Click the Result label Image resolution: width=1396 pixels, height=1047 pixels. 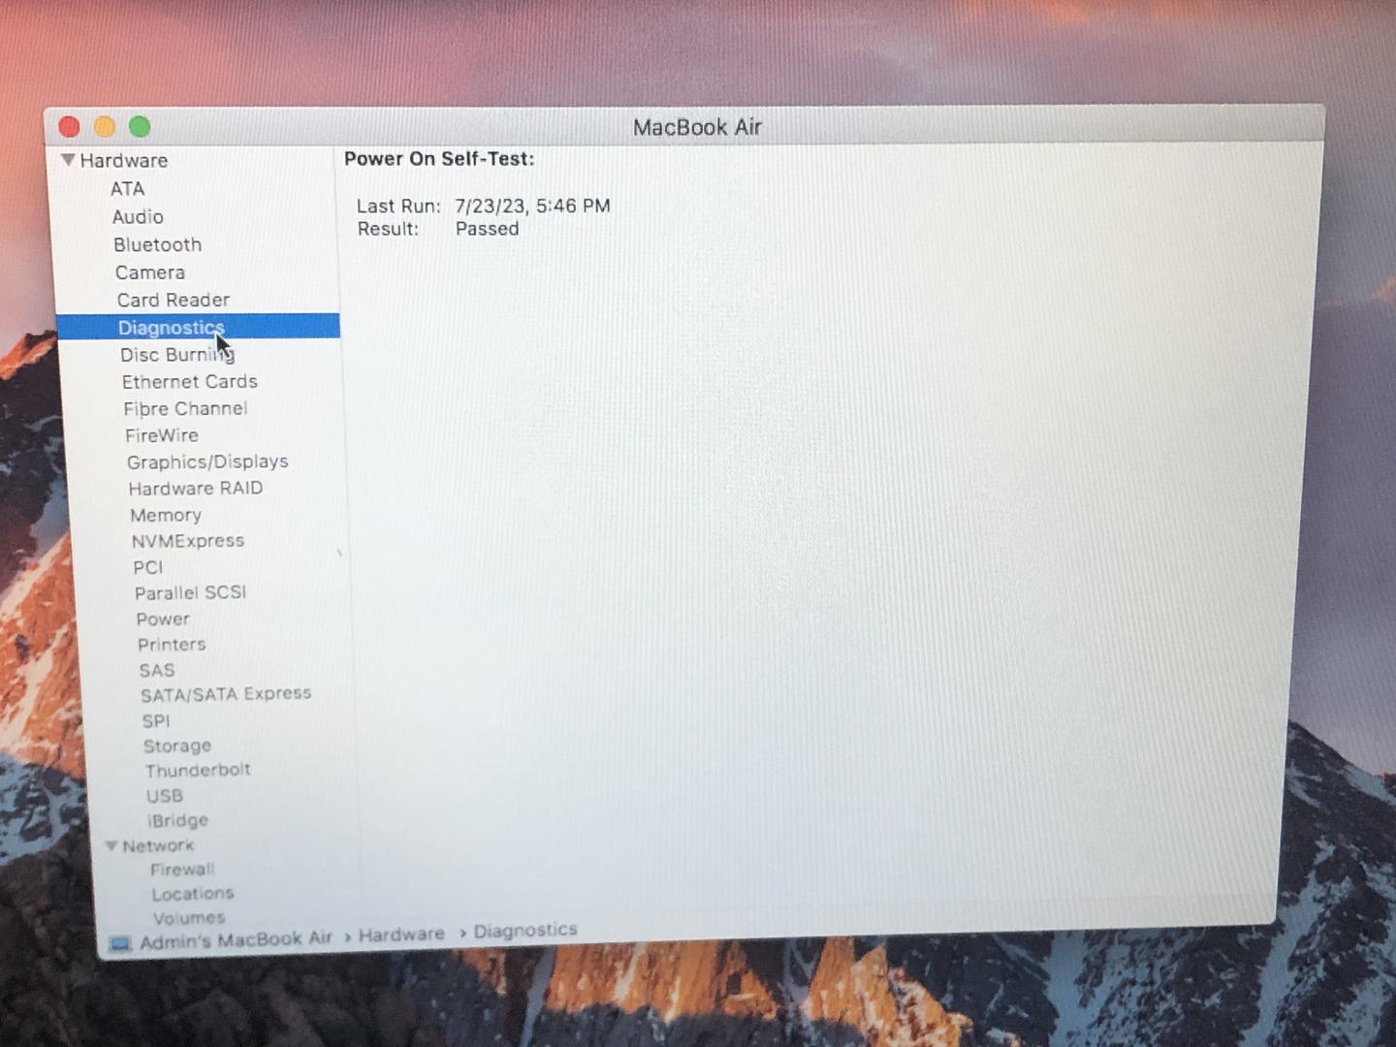click(388, 230)
